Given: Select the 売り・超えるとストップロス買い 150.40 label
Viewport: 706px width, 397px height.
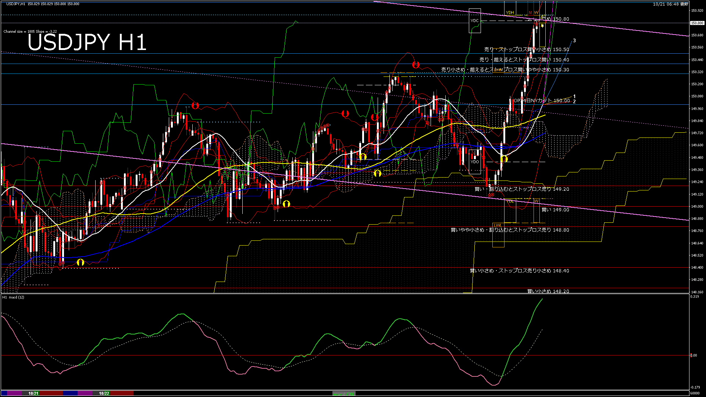Looking at the screenshot, I should click(524, 60).
